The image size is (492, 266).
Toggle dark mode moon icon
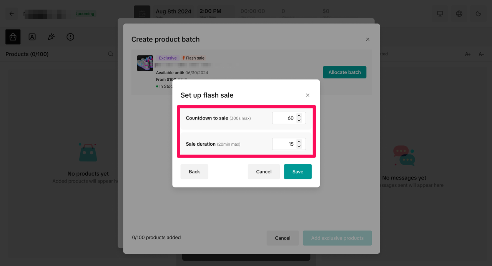[x=479, y=14]
